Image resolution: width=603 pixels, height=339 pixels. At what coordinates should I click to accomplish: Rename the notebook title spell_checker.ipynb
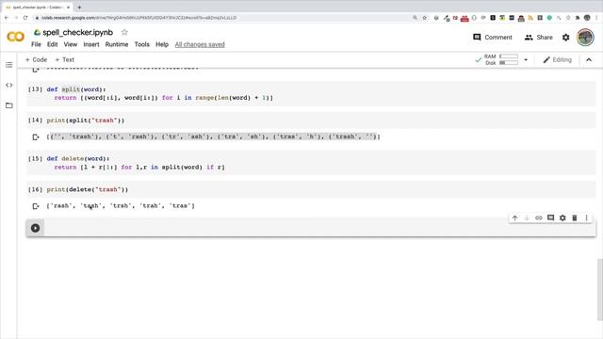click(77, 32)
